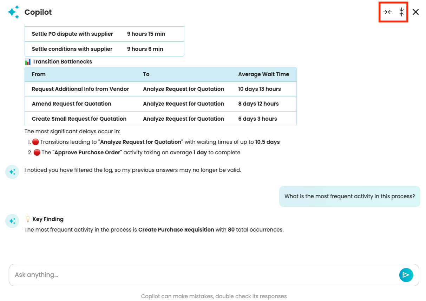The width and height of the screenshot is (426, 301).
Task: Click the Average Wait Time column header
Action: click(x=263, y=74)
